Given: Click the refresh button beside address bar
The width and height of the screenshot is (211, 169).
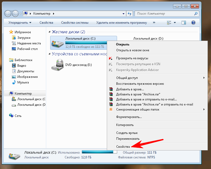Looking at the screenshot, I should [130, 14].
